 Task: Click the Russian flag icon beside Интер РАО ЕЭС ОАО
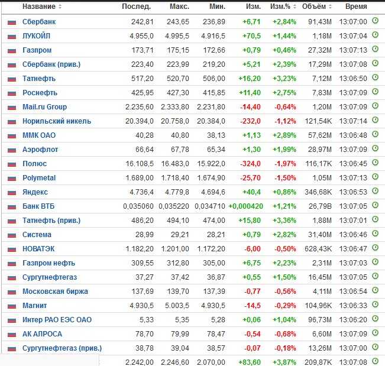[x=12, y=320]
